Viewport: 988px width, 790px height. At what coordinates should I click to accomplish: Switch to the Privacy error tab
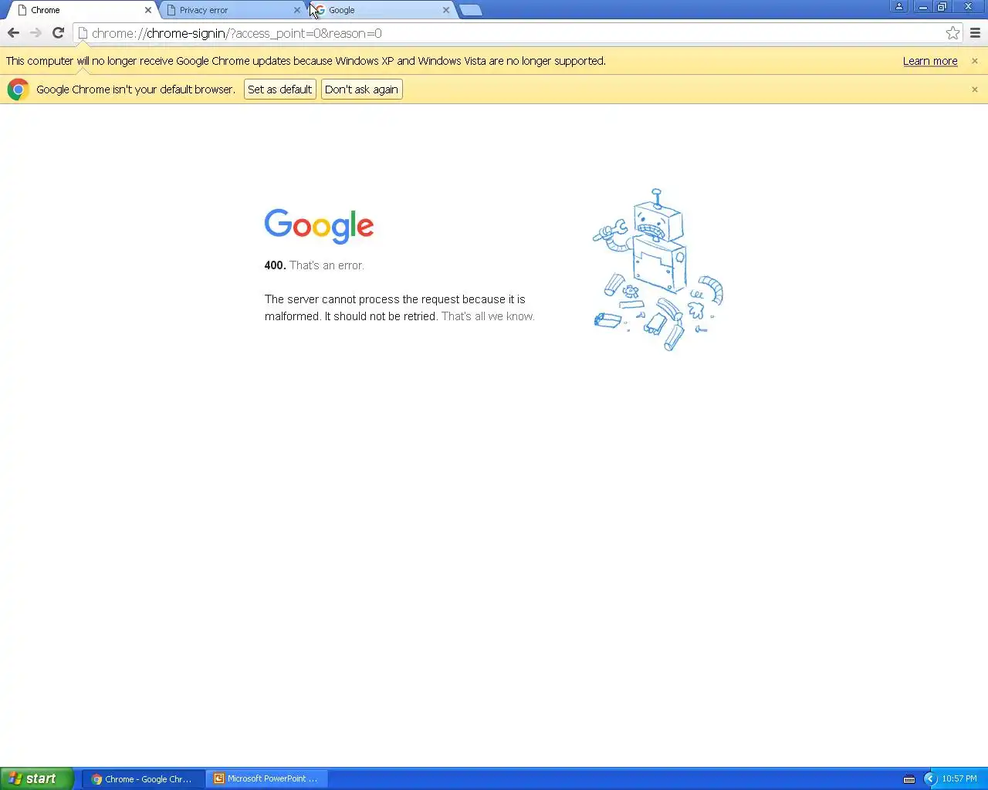[232, 10]
